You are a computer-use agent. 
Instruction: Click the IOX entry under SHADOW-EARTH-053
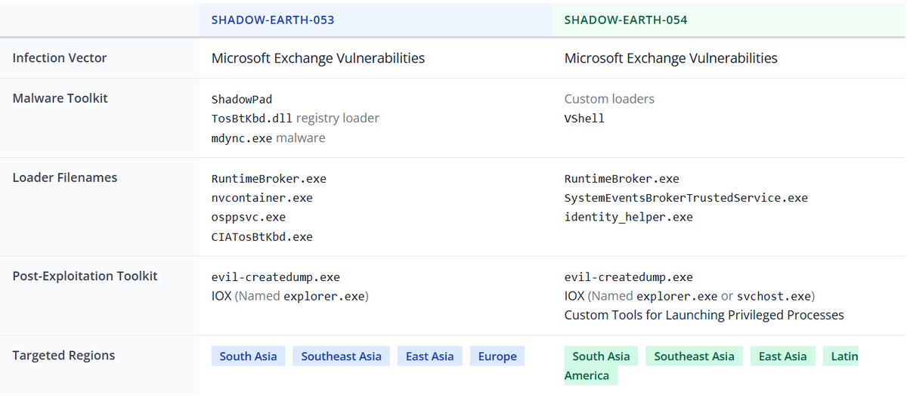tap(290, 296)
